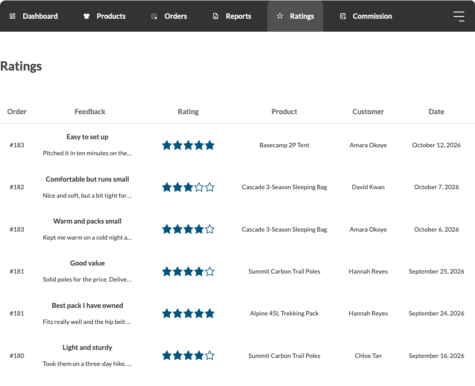
Task: Click the Reports document icon
Action: (x=215, y=16)
